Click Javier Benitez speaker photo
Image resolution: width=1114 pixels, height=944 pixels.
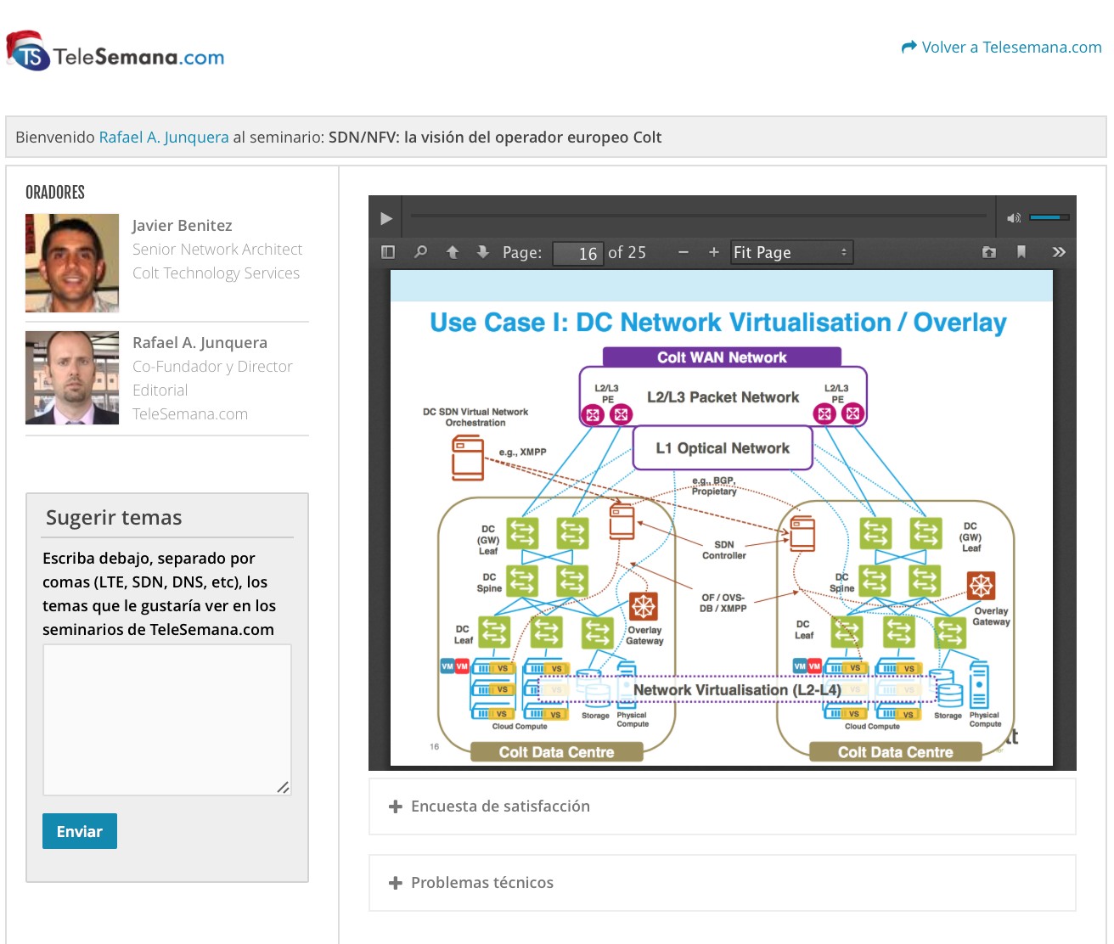pyautogui.click(x=72, y=263)
